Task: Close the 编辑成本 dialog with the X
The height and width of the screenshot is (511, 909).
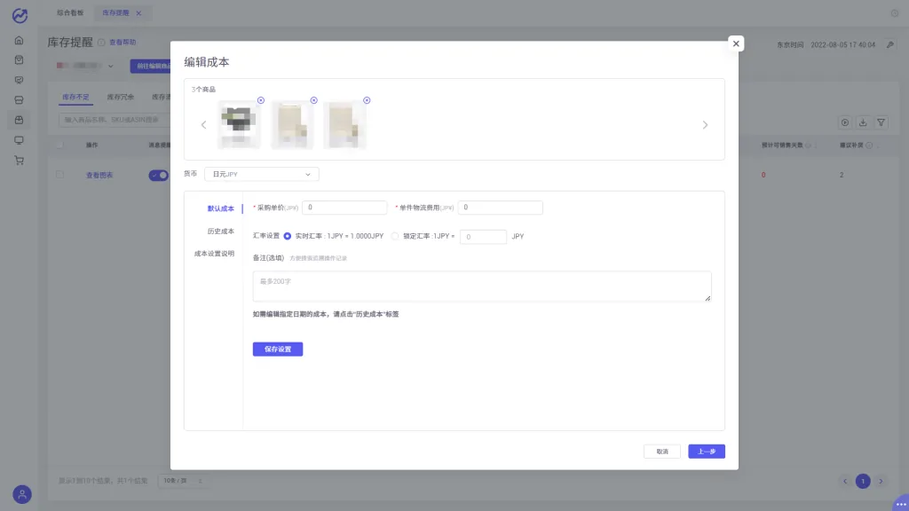Action: (736, 43)
